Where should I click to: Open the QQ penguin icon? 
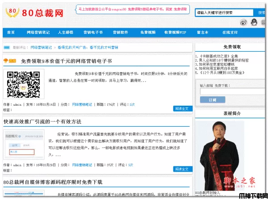[254, 22]
